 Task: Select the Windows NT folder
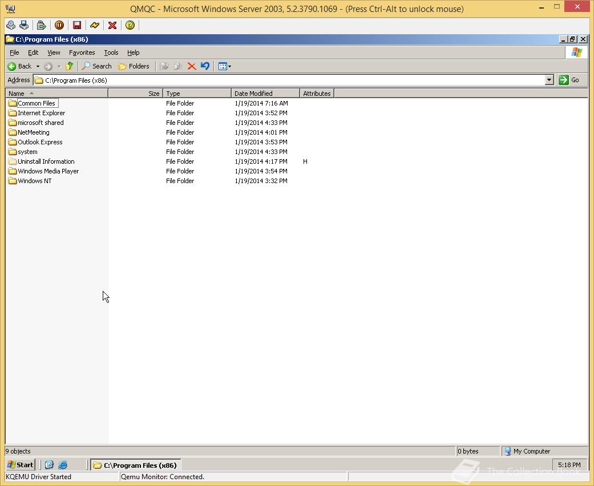[x=30, y=181]
